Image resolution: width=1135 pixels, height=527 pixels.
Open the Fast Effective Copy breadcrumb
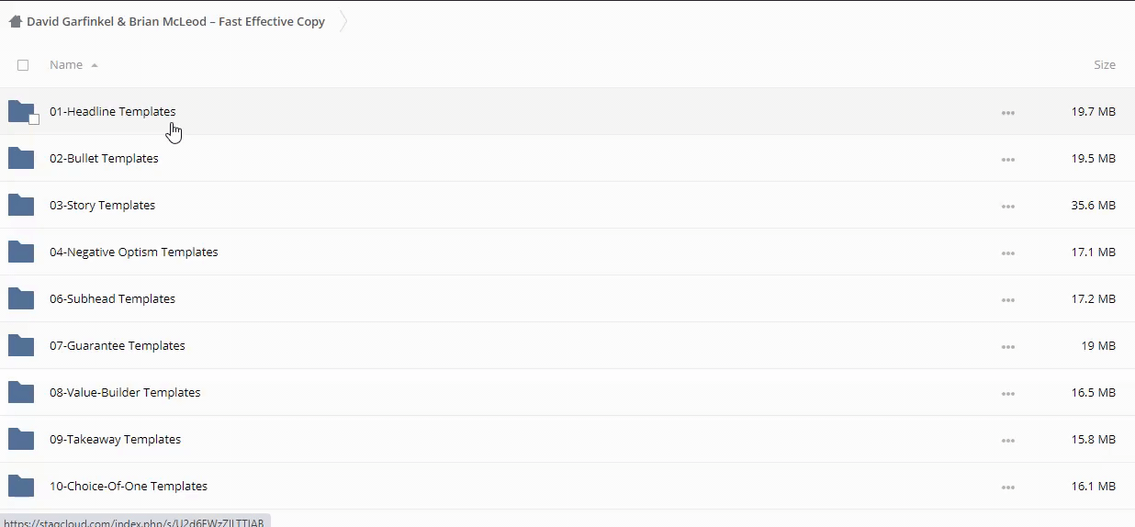[175, 21]
